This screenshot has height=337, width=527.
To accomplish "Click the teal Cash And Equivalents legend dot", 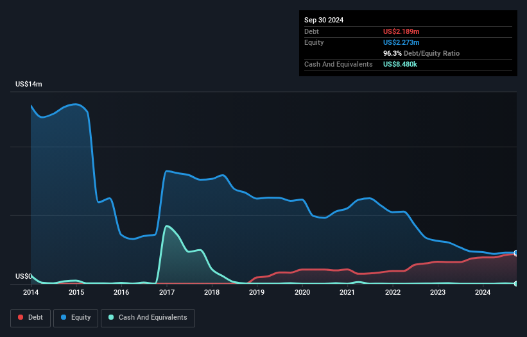I will 111,317.
